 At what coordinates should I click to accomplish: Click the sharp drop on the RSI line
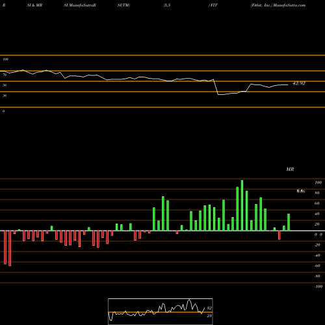[x=216, y=87]
